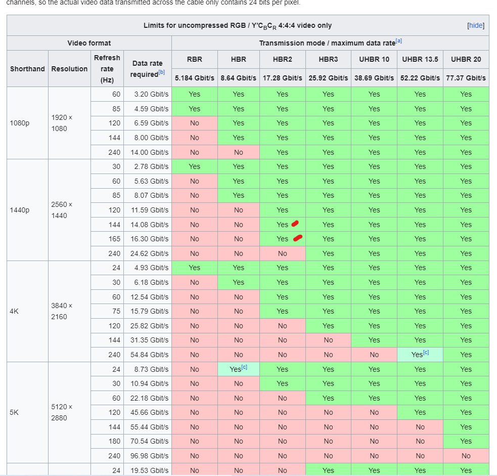The image size is (497, 476).
Task: Click the 70.54 Gbit/s data rate cell
Action: point(148,441)
